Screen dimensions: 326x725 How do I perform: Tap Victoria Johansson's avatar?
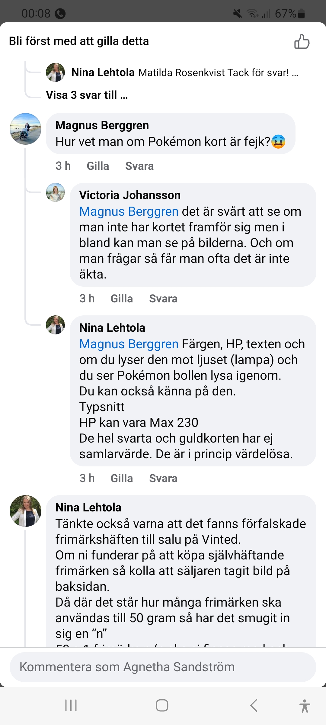coord(55,192)
